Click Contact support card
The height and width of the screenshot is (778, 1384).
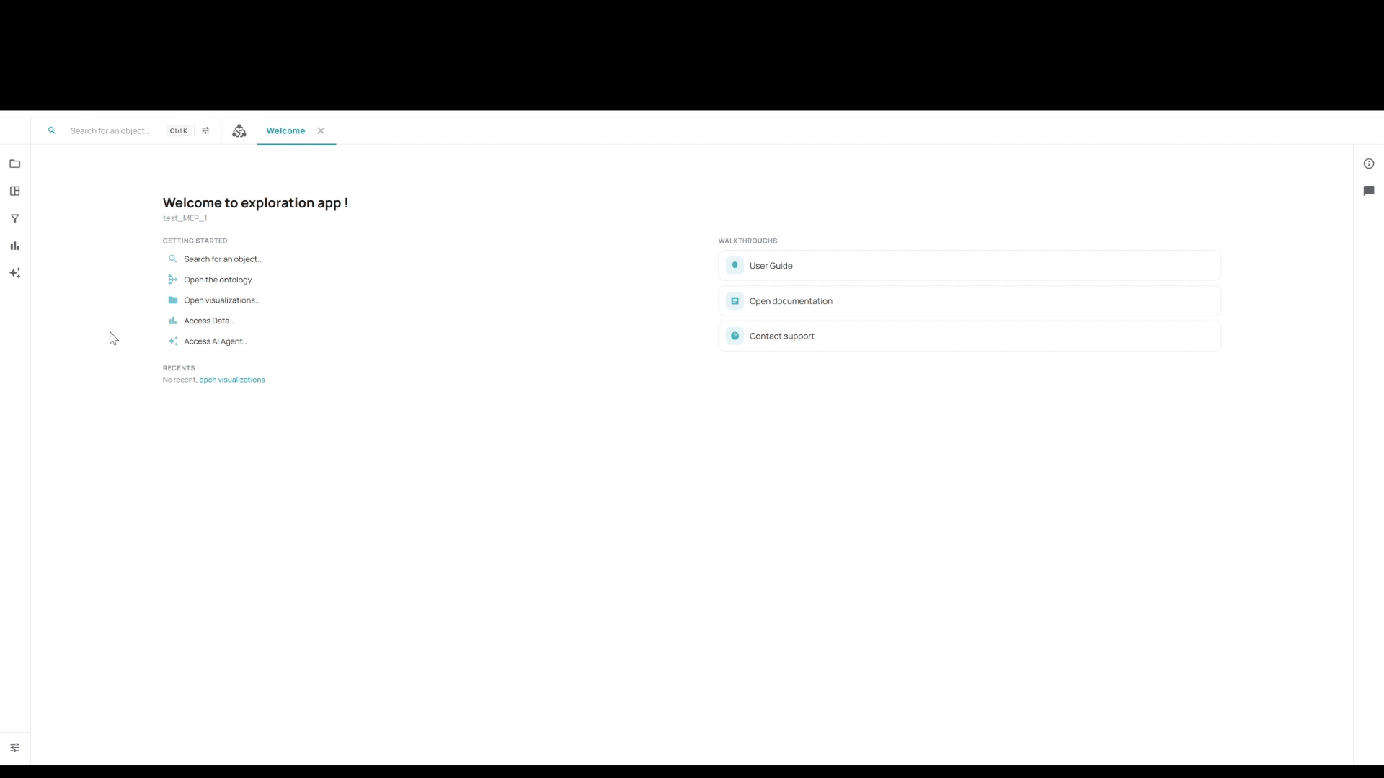point(969,336)
